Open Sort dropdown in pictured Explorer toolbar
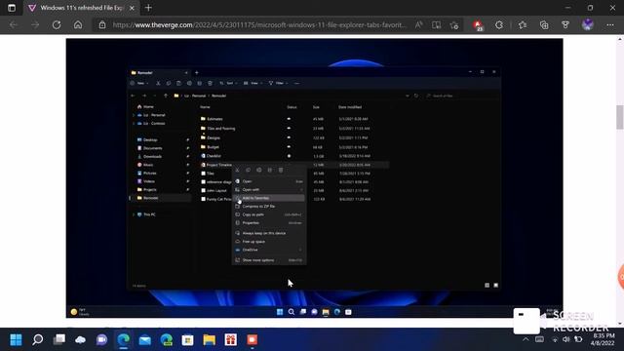Screen dimensions: 624x351 click(x=228, y=83)
